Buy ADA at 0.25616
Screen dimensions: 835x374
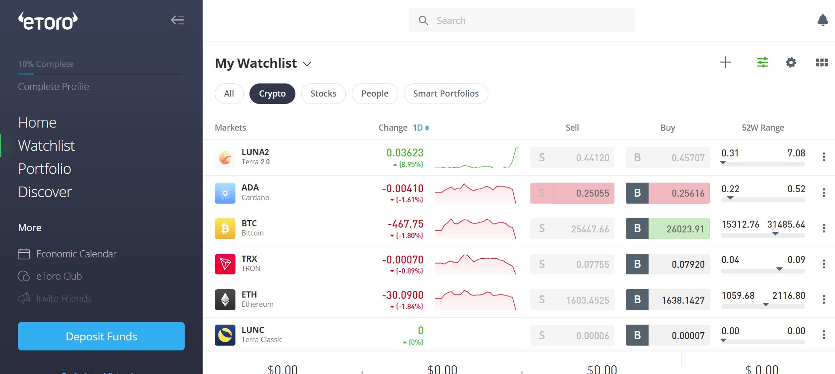(667, 193)
